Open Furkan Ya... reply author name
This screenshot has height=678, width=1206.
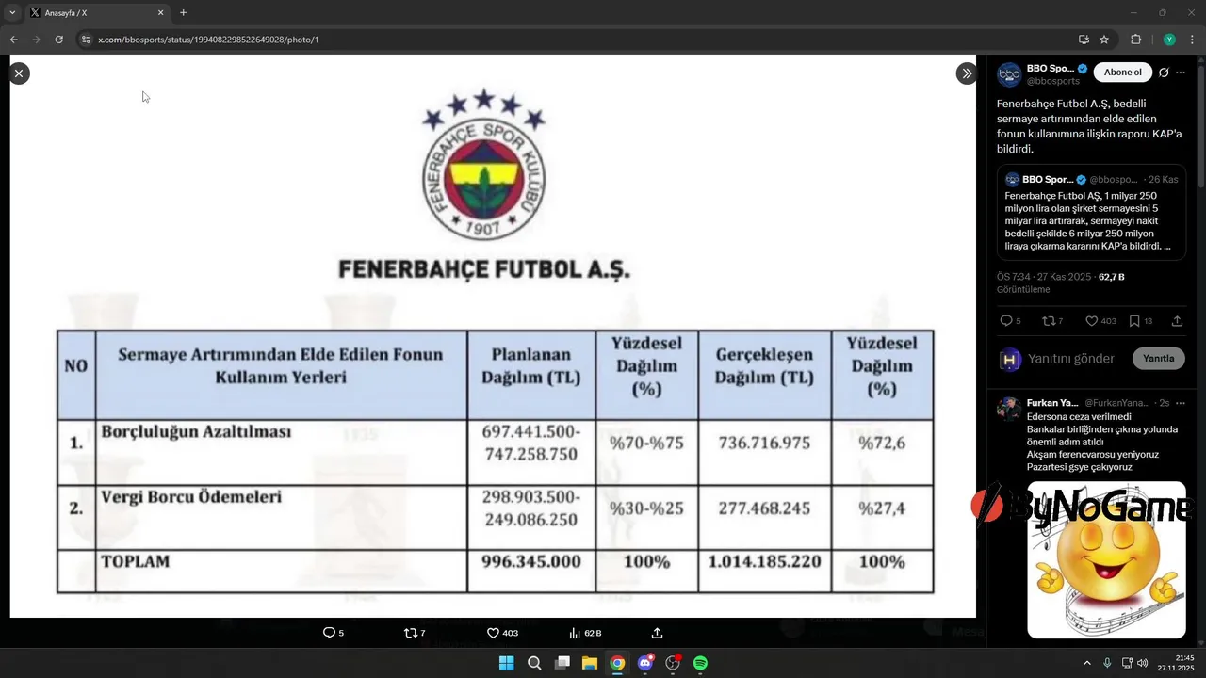pyautogui.click(x=1052, y=403)
